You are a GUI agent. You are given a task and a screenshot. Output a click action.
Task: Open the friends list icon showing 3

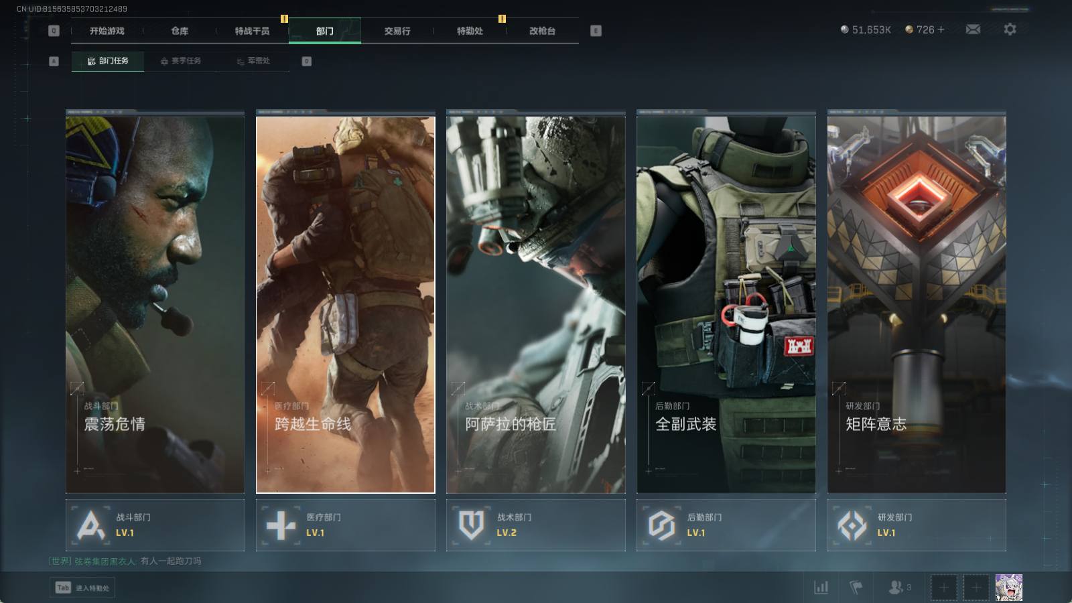899,588
